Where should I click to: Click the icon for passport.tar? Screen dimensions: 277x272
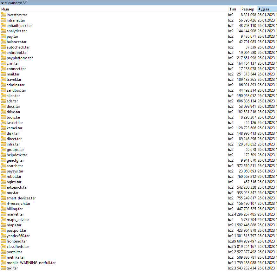(x=3, y=230)
